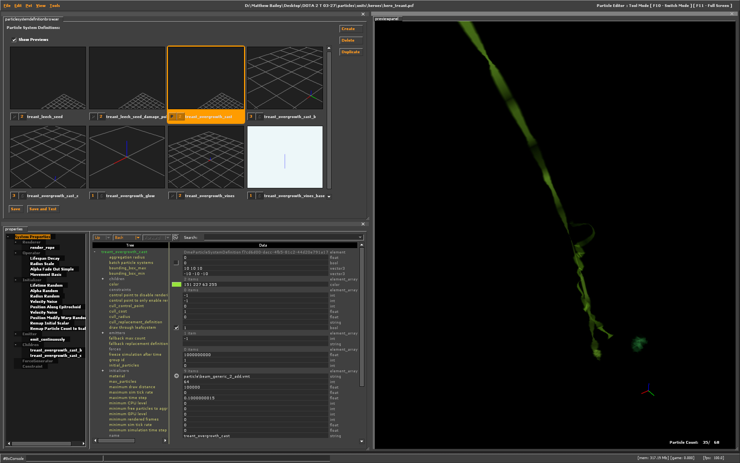Click the treant_overgrowth_glow preview thumbnail
The height and width of the screenshot is (463, 740).
(x=127, y=157)
